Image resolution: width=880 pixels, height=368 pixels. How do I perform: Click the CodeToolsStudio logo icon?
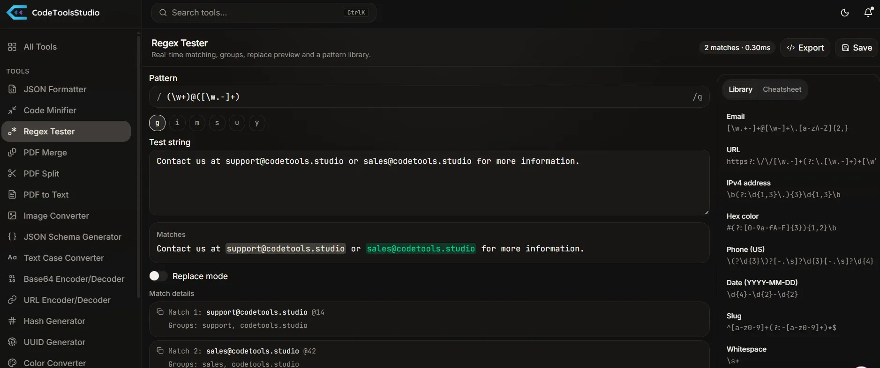[17, 12]
